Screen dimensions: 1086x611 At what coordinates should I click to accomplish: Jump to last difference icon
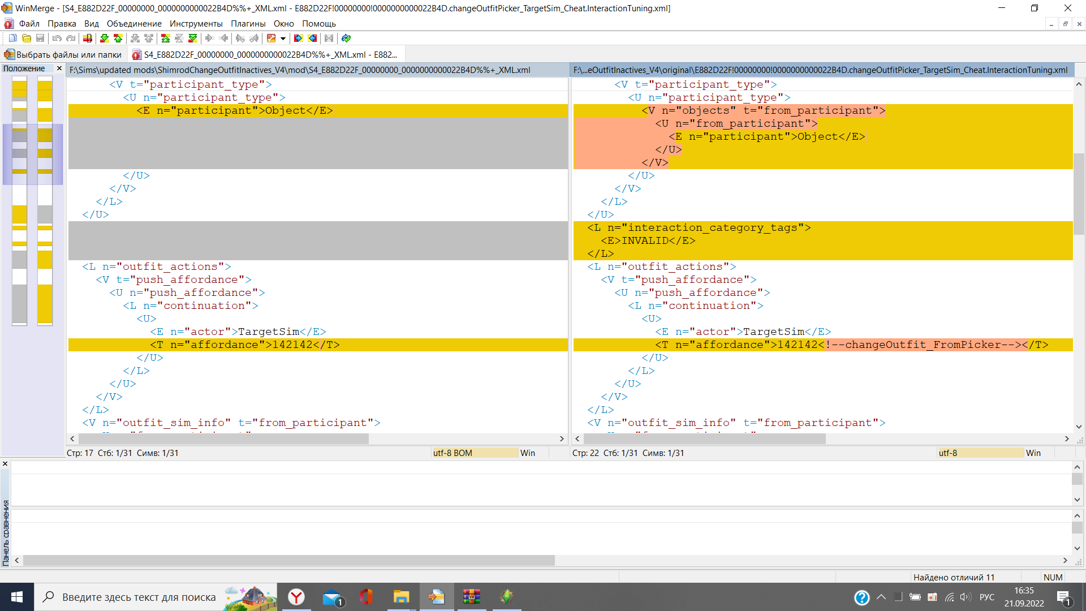pyautogui.click(x=192, y=38)
